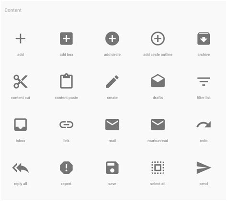Click the send paper plane icon
The width and height of the screenshot is (227, 201).
[204, 167]
